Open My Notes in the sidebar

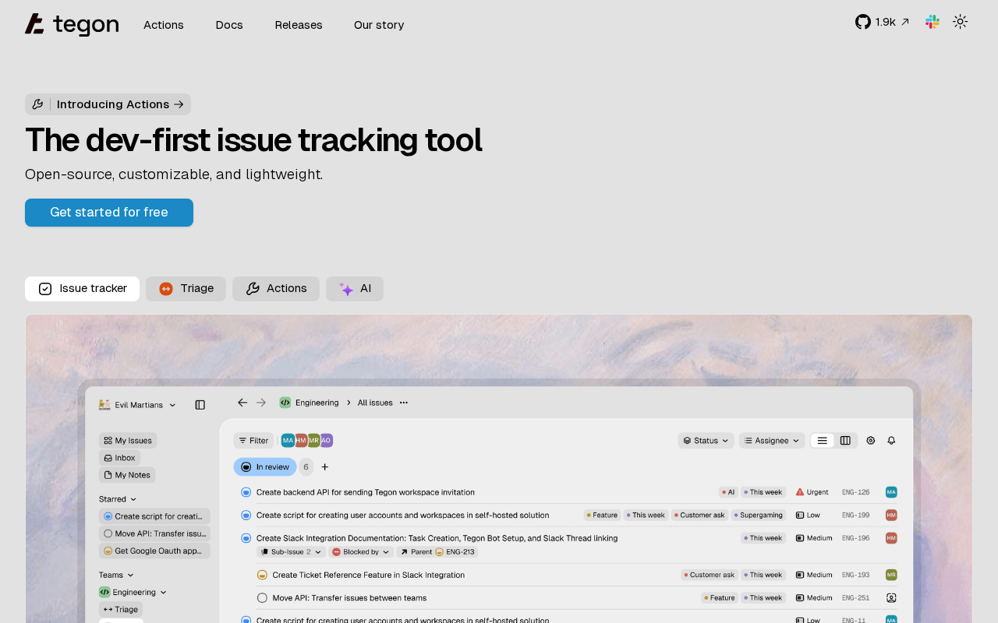tap(127, 475)
